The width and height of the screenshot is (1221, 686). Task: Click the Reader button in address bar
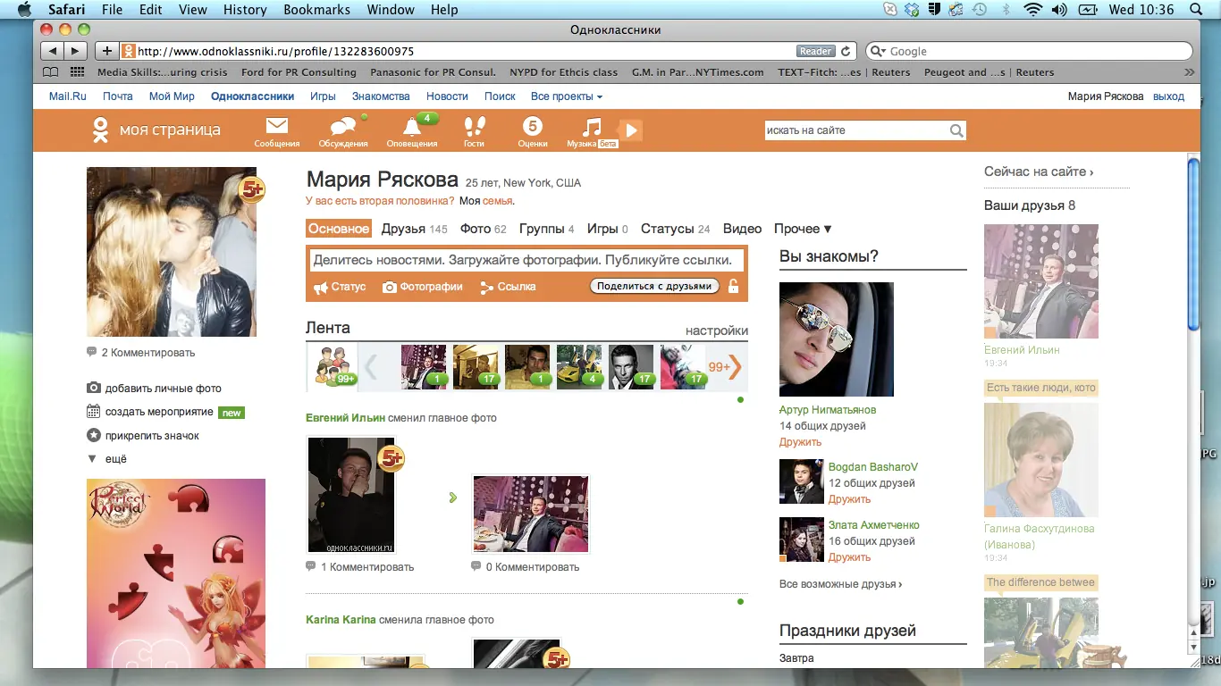coord(815,51)
